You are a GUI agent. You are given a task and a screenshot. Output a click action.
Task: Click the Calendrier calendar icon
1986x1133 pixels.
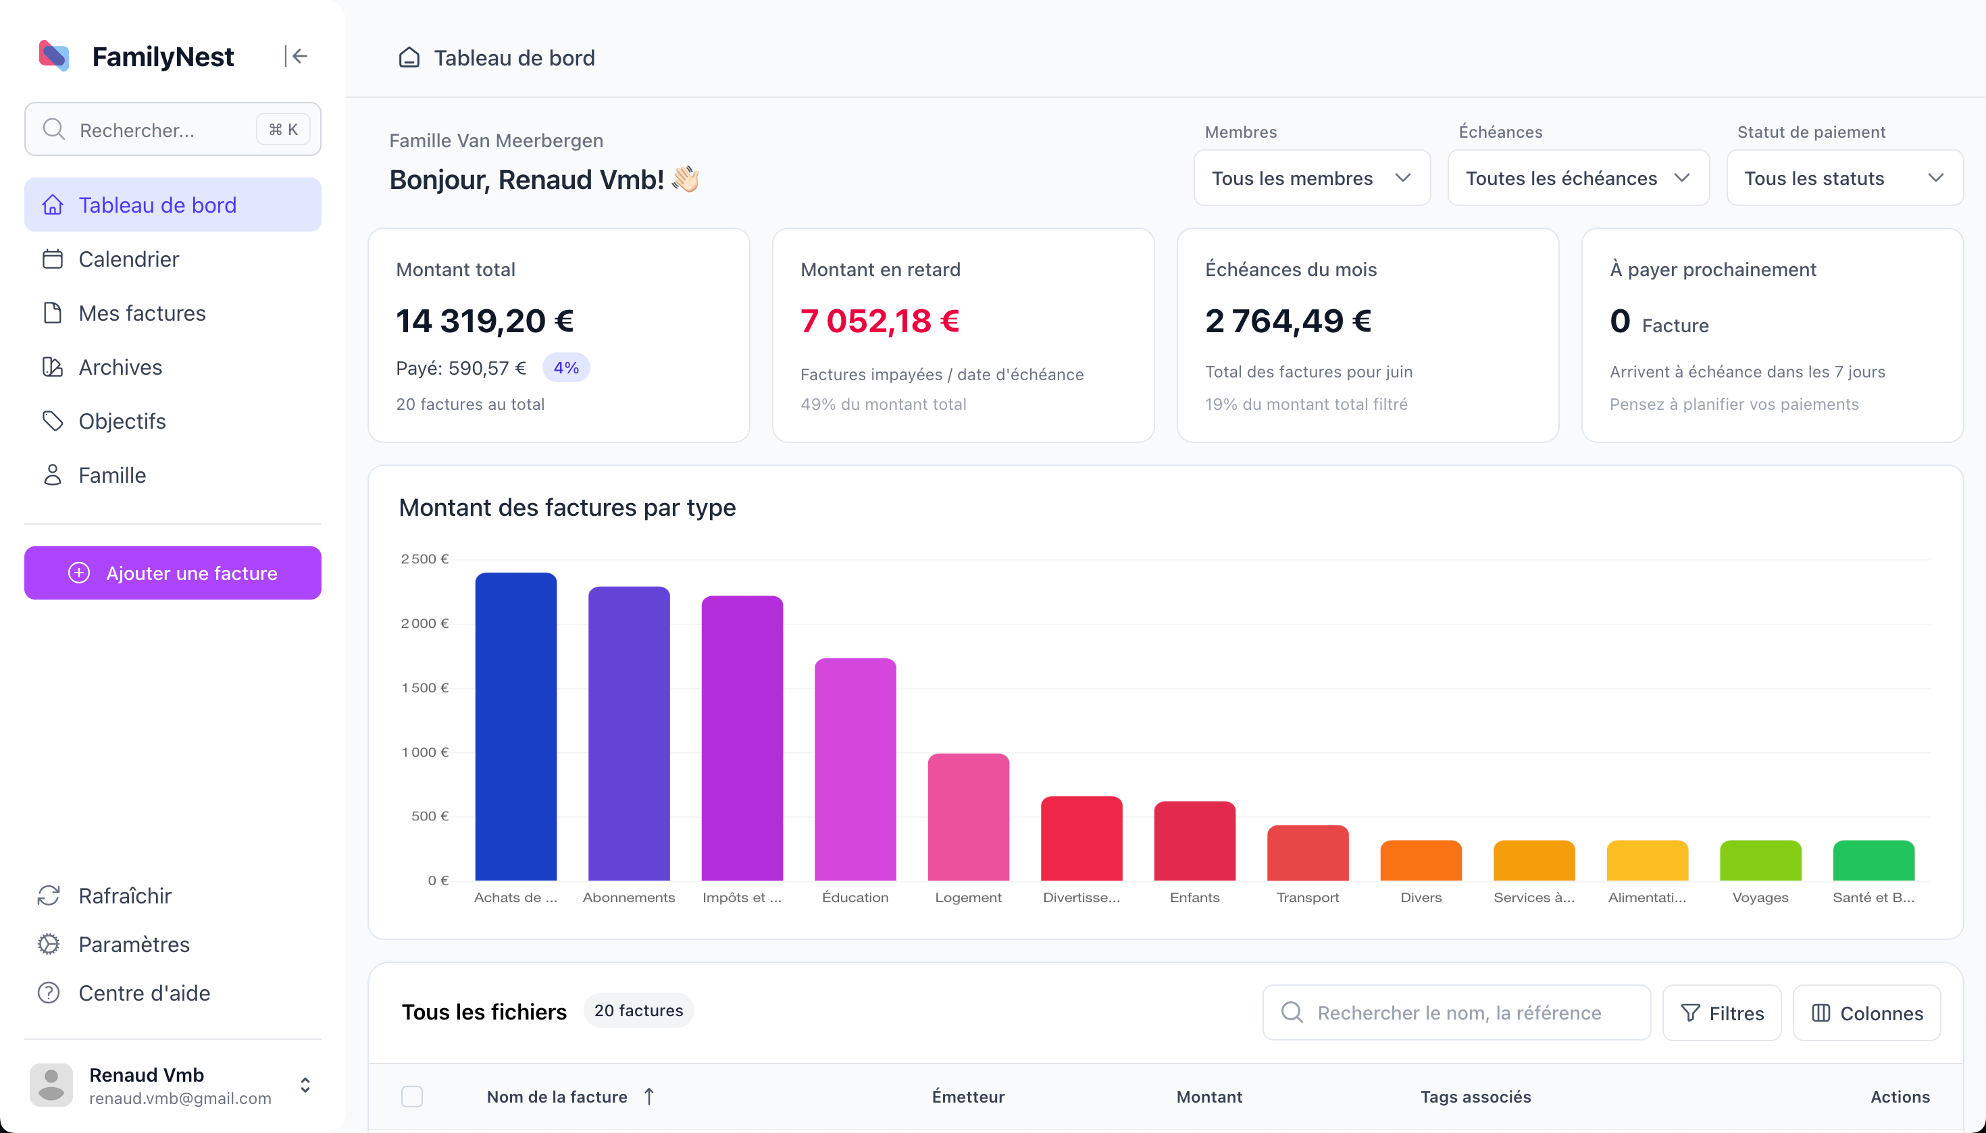(52, 259)
